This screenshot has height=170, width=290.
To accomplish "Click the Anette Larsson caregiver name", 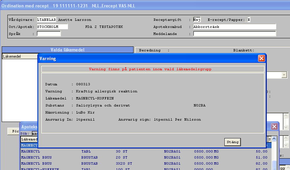I will tap(75, 19).
